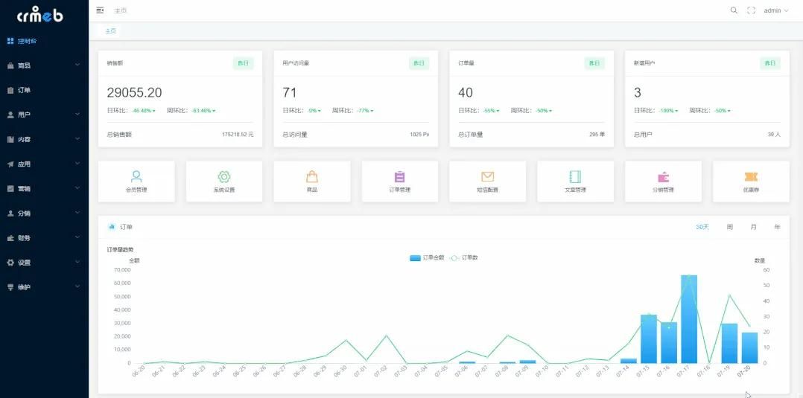Click the 营销 sidebar icon
The image size is (803, 398).
10,189
